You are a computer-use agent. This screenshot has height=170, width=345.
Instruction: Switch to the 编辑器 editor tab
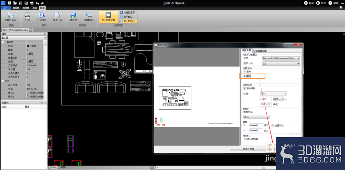pos(26,8)
